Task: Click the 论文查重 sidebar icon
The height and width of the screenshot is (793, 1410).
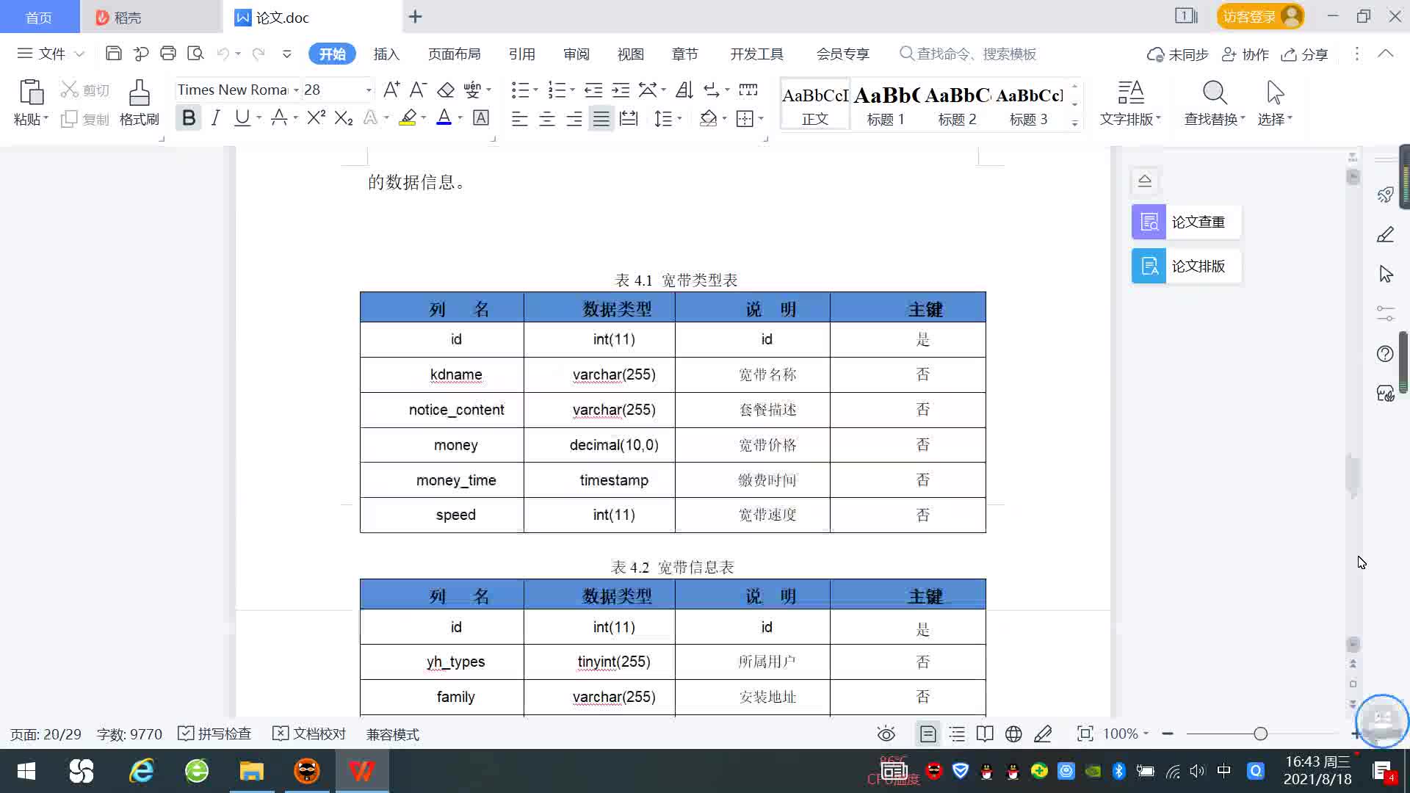Action: tap(1149, 222)
